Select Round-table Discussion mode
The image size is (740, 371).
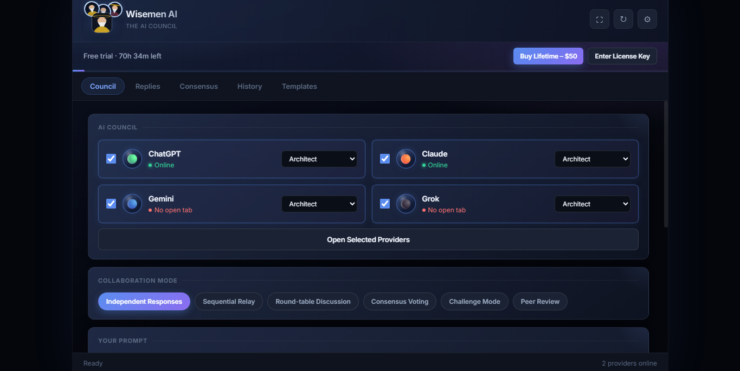click(313, 301)
